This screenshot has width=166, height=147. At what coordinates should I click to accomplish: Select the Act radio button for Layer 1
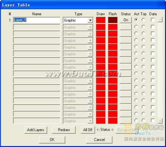click(136, 20)
